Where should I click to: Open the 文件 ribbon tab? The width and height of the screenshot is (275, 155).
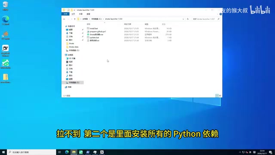click(x=65, y=14)
